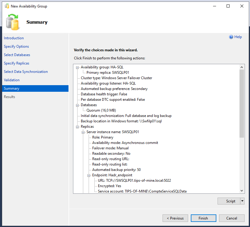Open the Specify Options wizard page
This screenshot has width=250, height=227.
(x=17, y=46)
